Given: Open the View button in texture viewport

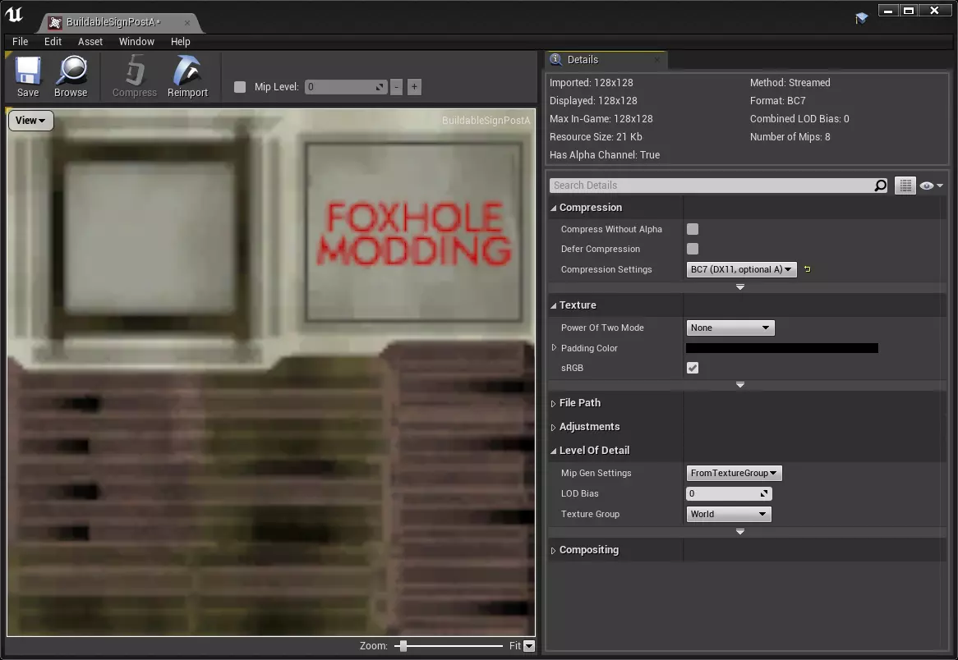Looking at the screenshot, I should point(30,121).
